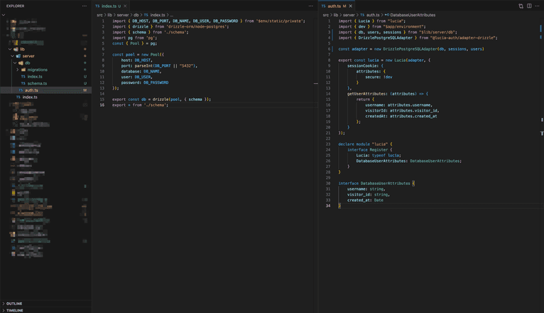Click DatabaseUserAttributes in the breadcrumb
Viewport: 544px width, 313px height.
click(413, 15)
